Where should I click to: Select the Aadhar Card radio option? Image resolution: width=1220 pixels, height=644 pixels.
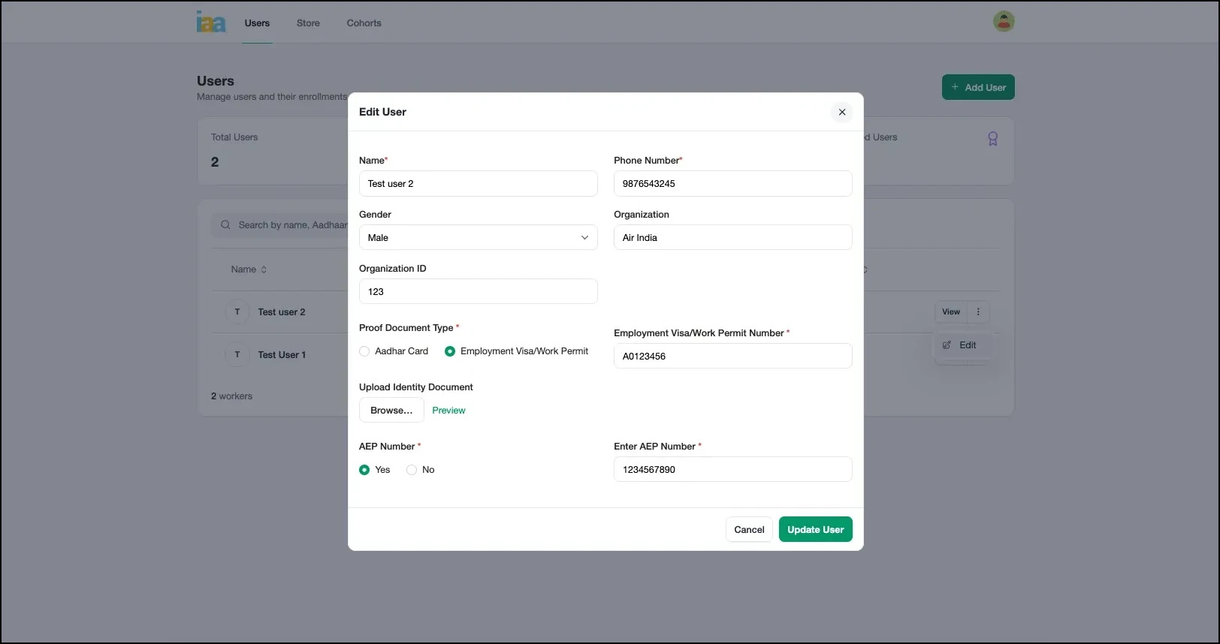click(x=364, y=351)
